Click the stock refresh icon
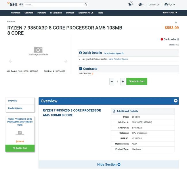The height and width of the screenshot is (174, 187). pyautogui.click(x=178, y=45)
